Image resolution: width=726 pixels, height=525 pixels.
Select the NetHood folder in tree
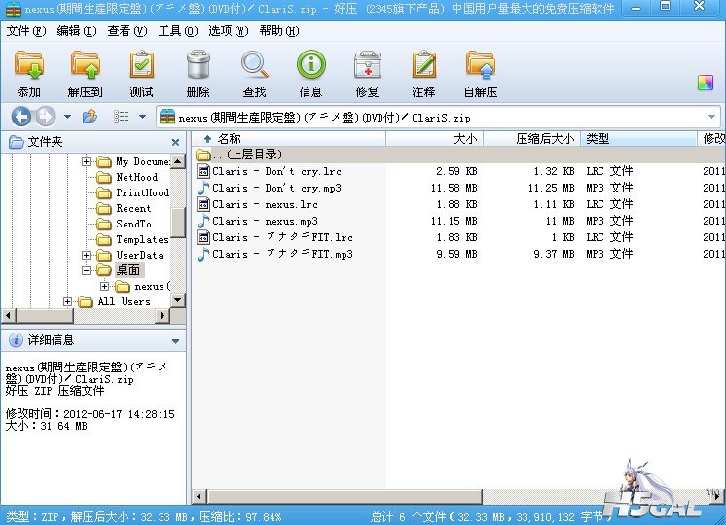136,177
